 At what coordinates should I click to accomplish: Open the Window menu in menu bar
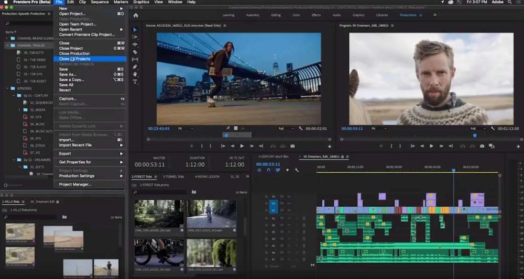(x=175, y=2)
